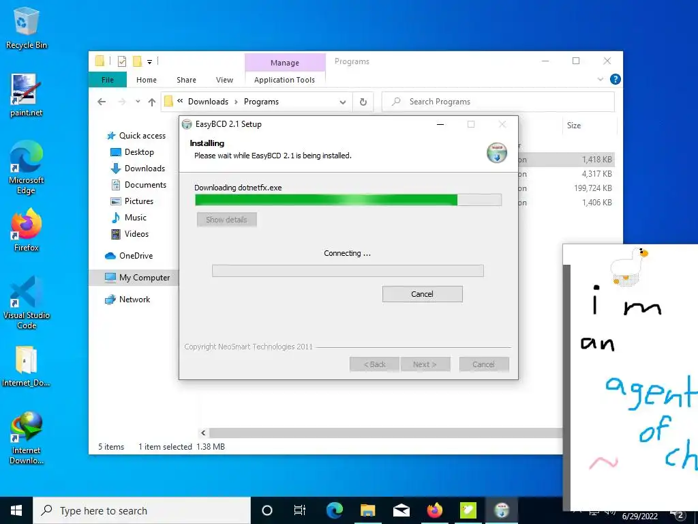The image size is (698, 524).
Task: Open Cortana circle on the taskbar
Action: tap(267, 510)
